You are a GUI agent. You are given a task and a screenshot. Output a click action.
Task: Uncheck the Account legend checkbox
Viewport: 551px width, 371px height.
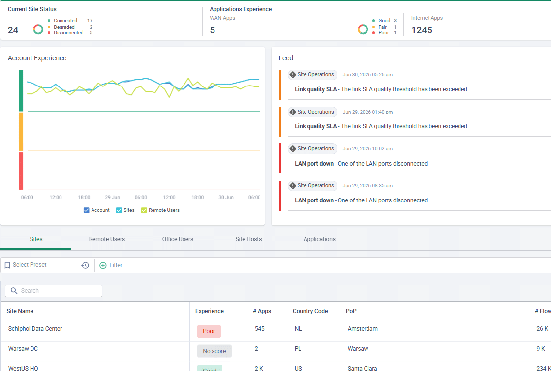(x=87, y=211)
